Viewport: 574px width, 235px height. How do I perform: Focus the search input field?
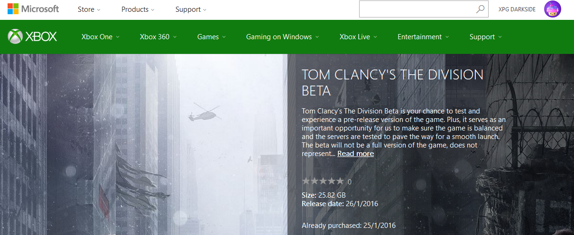point(417,9)
